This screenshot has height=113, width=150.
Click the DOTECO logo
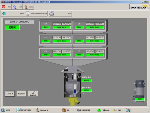click(139, 7)
